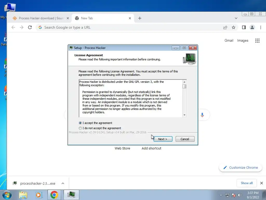Close the Setup - Process Hacker dialog
This screenshot has width=266, height=200.
[x=193, y=48]
